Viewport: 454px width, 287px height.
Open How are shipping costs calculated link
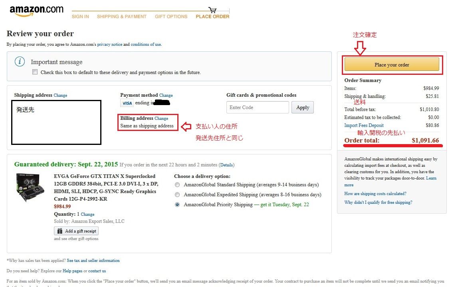(375, 194)
